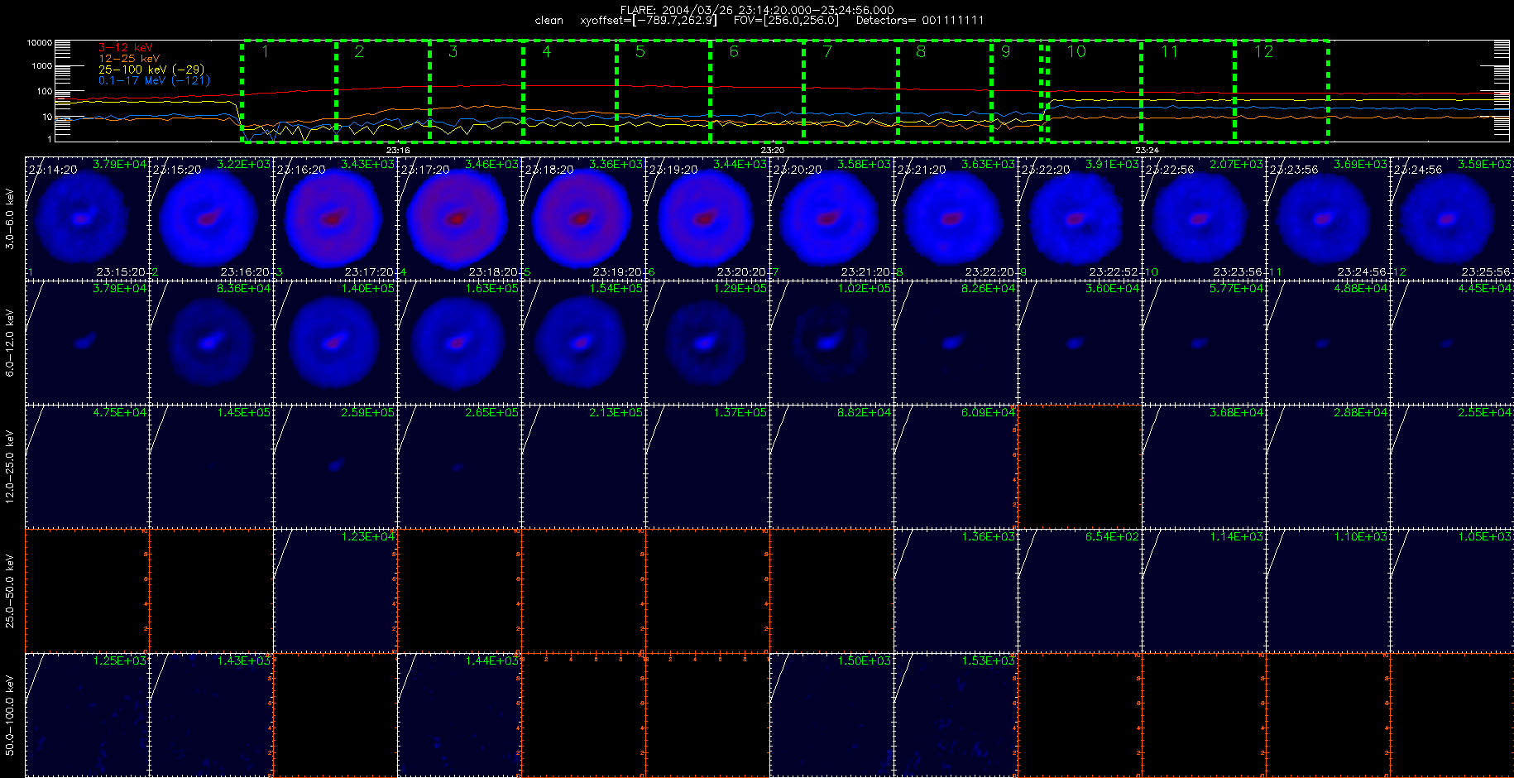Open the 6.0-12.0 keV panel labeled 1.02E+05
Viewport: 1514px width, 778px height.
click(831, 343)
